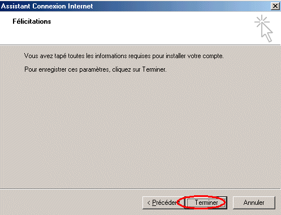Click the word paramètres in the second sentence
Image resolution: width=281 pixels, height=215 pixels.
[x=94, y=69]
